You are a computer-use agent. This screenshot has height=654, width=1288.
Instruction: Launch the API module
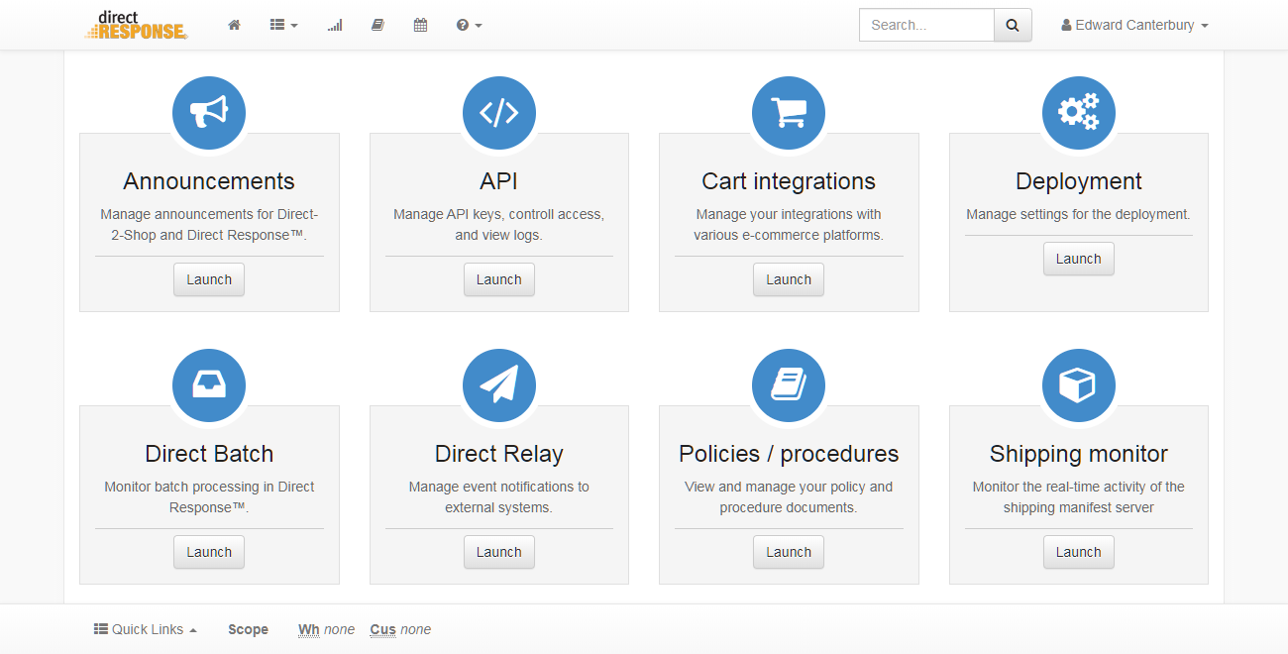(499, 279)
